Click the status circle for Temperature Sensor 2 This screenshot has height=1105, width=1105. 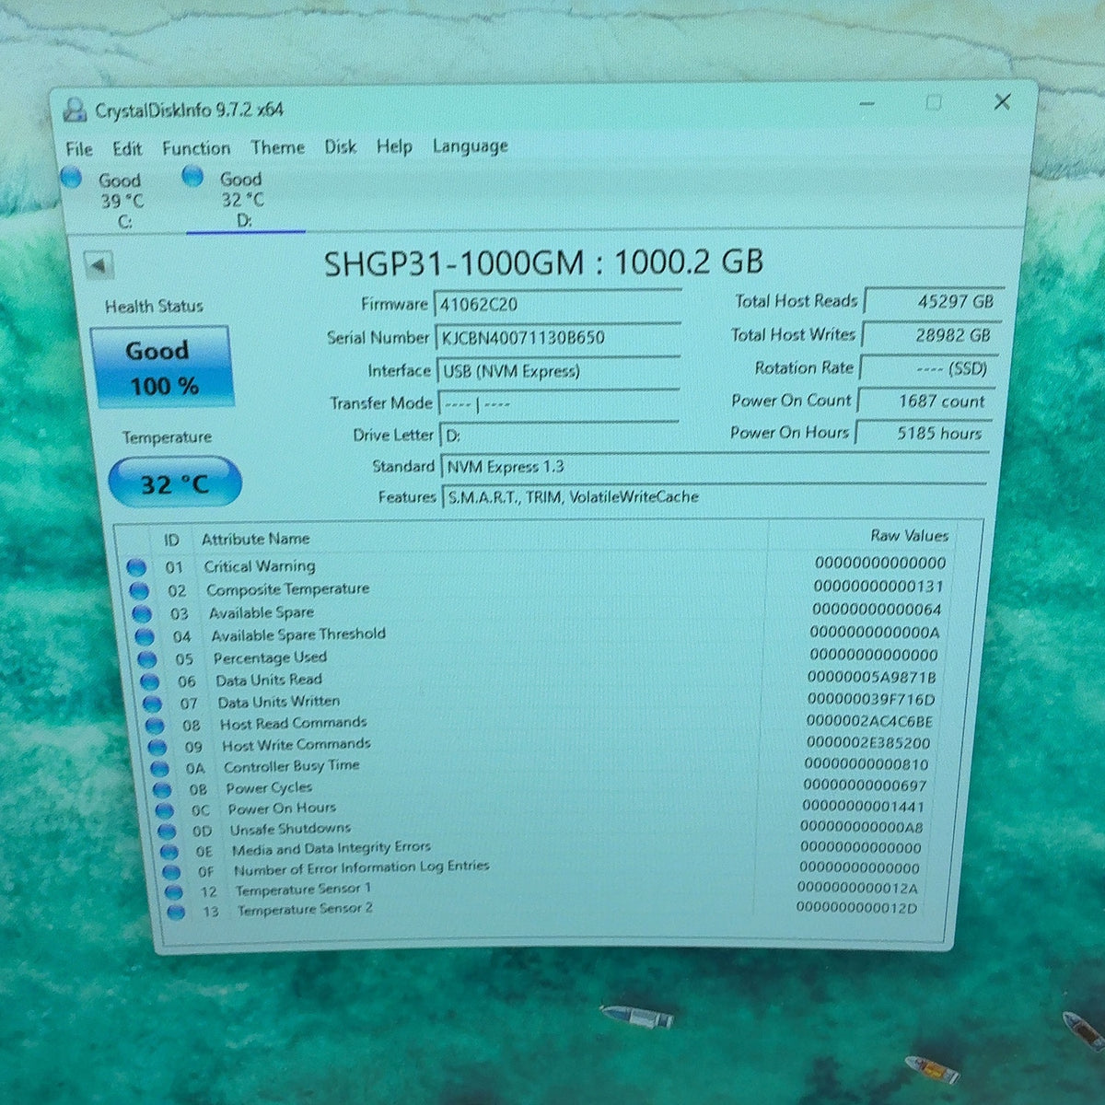[176, 913]
